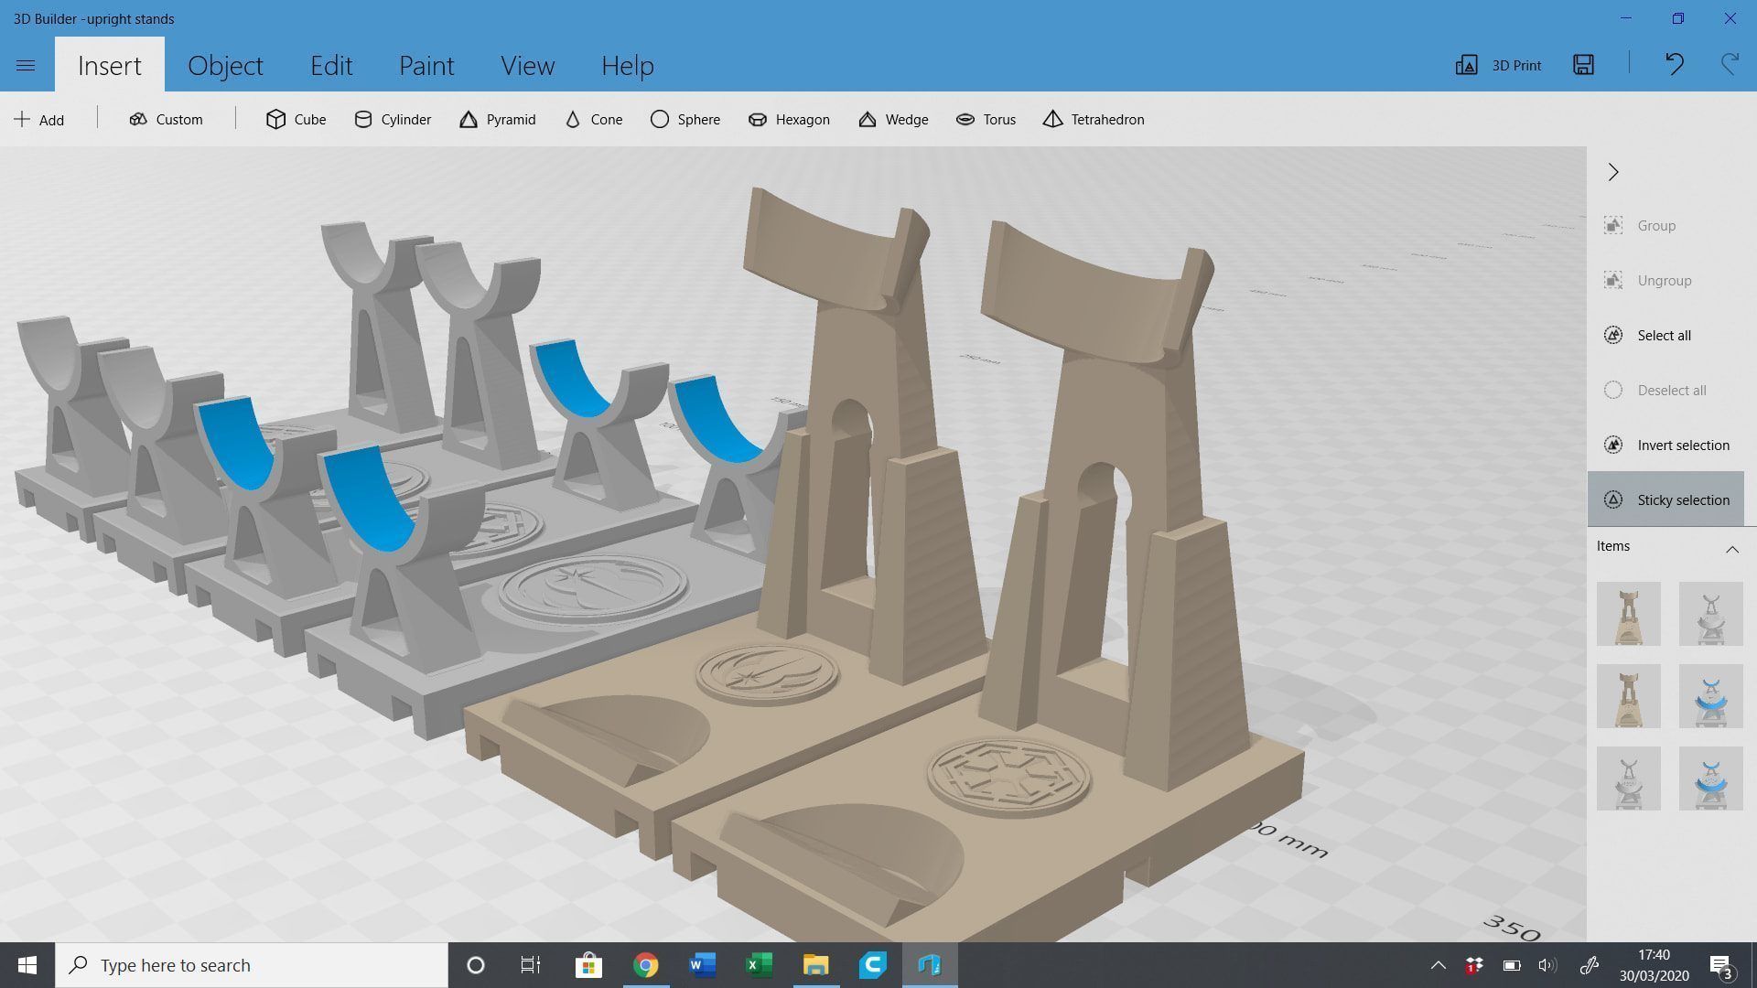
Task: Insert a Hexagon
Action: 789,120
